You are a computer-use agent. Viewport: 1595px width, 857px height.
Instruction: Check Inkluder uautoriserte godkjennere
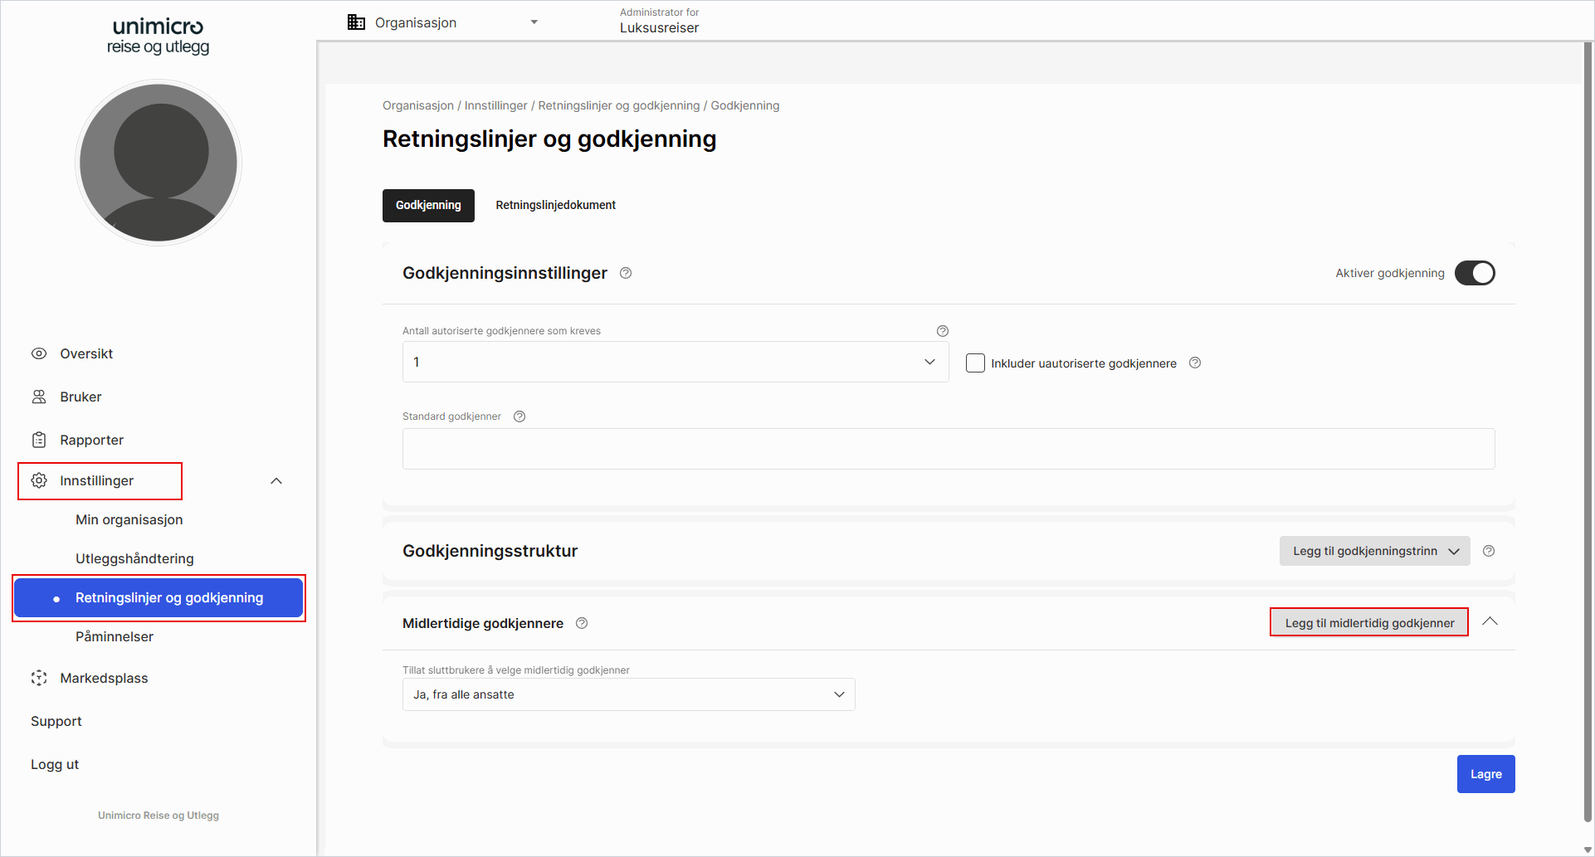[974, 363]
